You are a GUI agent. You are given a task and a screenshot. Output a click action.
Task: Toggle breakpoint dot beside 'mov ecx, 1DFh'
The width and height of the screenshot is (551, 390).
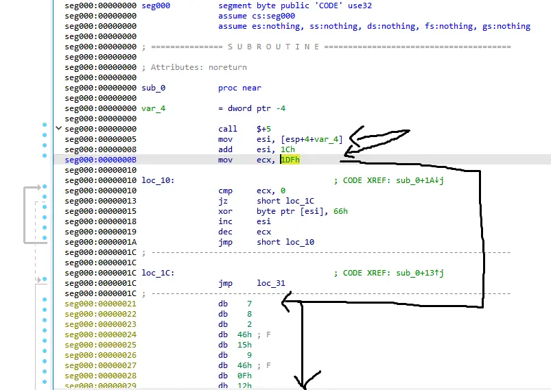click(45, 156)
